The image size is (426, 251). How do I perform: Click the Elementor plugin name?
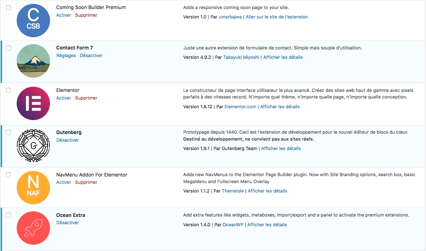click(68, 90)
